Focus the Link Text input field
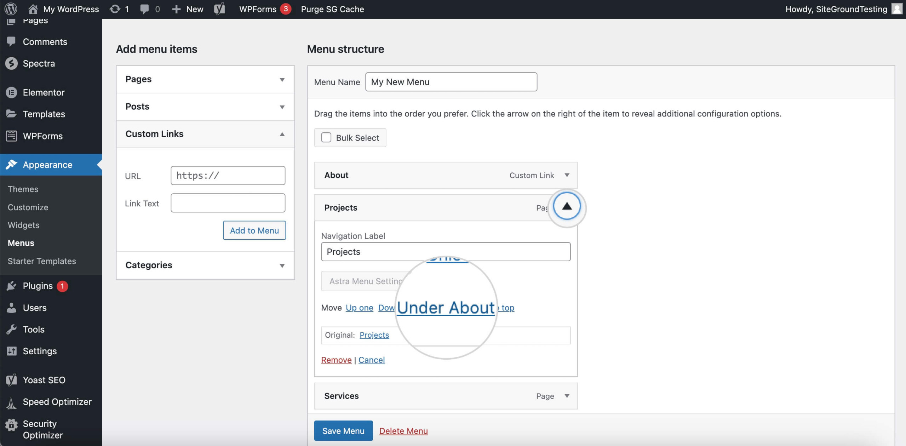906x446 pixels. (228, 203)
